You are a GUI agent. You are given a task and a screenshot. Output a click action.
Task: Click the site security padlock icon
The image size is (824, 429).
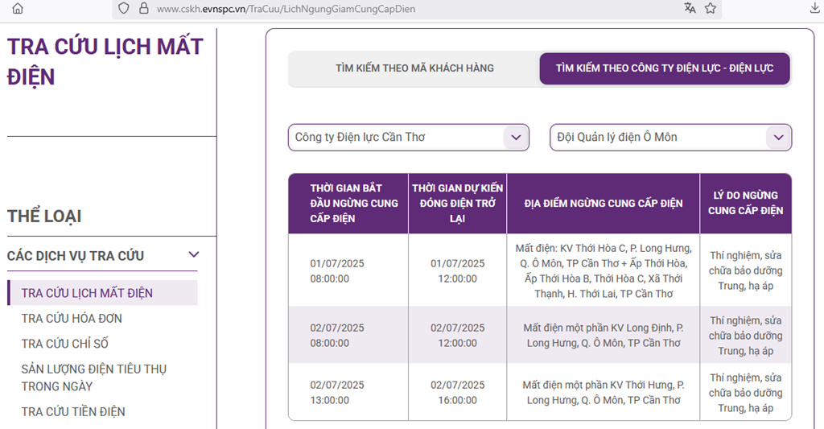click(144, 9)
